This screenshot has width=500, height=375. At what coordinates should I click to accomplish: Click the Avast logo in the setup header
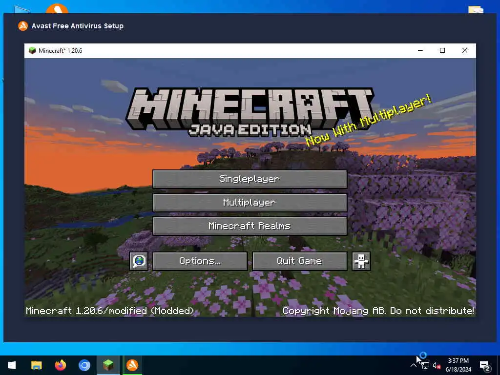pyautogui.click(x=23, y=26)
